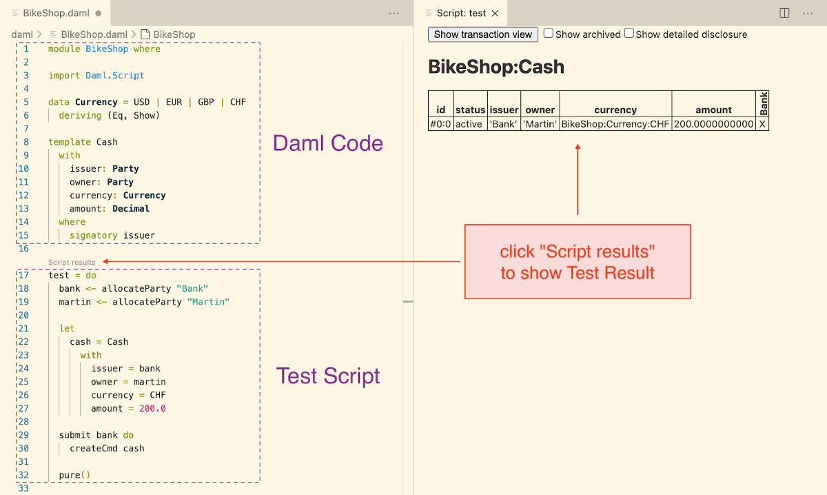Open the BikeShop.daml editor tab
Screen dimensions: 827x495
[x=55, y=13]
